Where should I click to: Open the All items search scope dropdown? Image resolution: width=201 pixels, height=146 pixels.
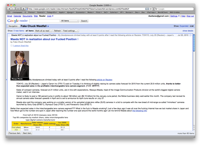pos(70,21)
